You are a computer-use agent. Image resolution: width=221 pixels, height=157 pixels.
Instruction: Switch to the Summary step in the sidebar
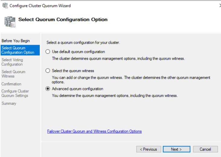click(9, 103)
